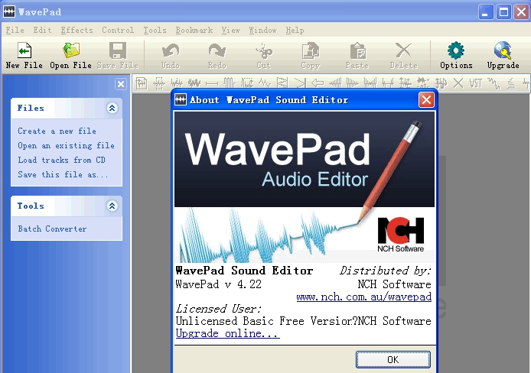Maximize the WavePad main window

[x=503, y=12]
